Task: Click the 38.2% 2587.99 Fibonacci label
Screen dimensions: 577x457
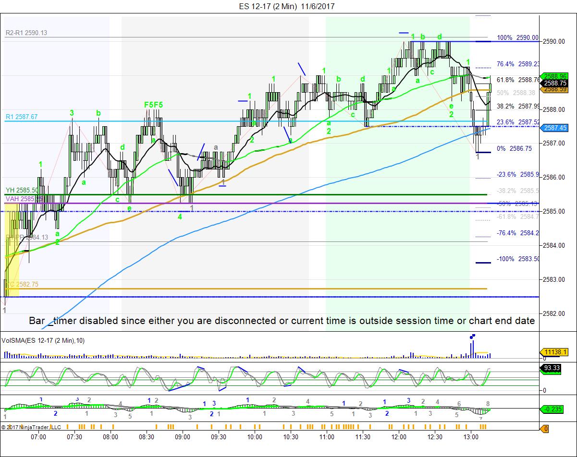Action: point(517,106)
